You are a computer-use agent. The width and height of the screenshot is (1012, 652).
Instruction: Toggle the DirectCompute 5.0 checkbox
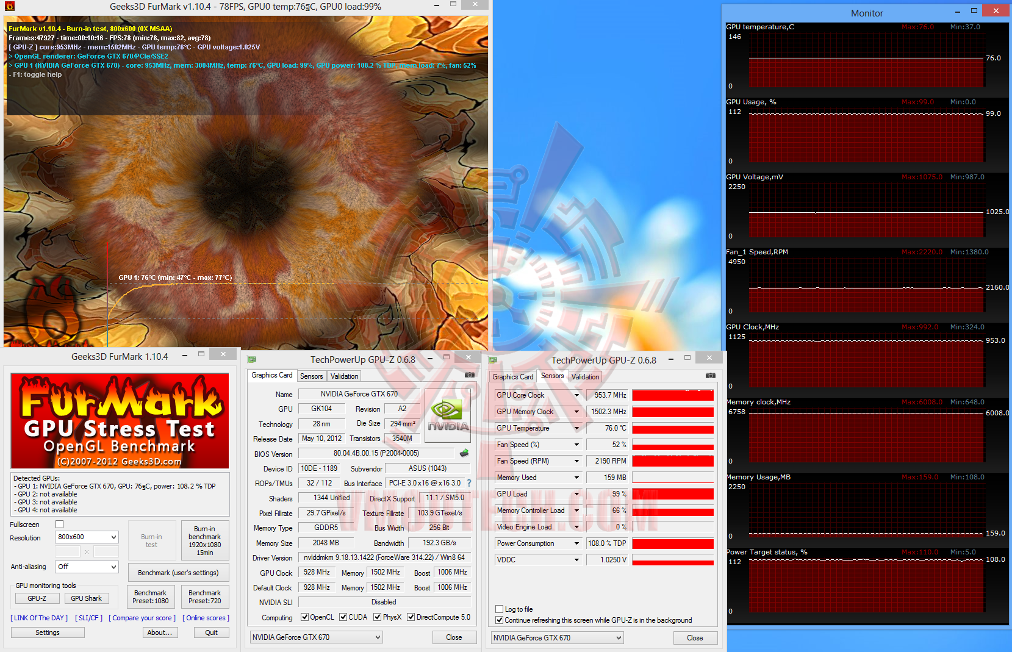point(411,617)
